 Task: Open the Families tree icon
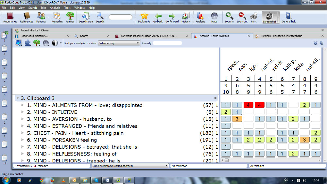click(70, 17)
